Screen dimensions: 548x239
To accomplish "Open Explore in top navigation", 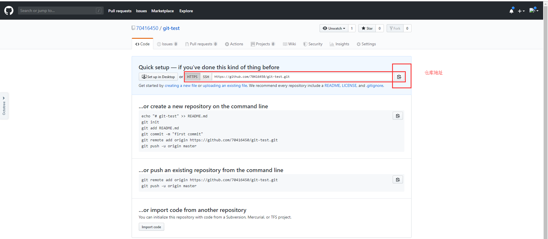I will click(x=186, y=11).
